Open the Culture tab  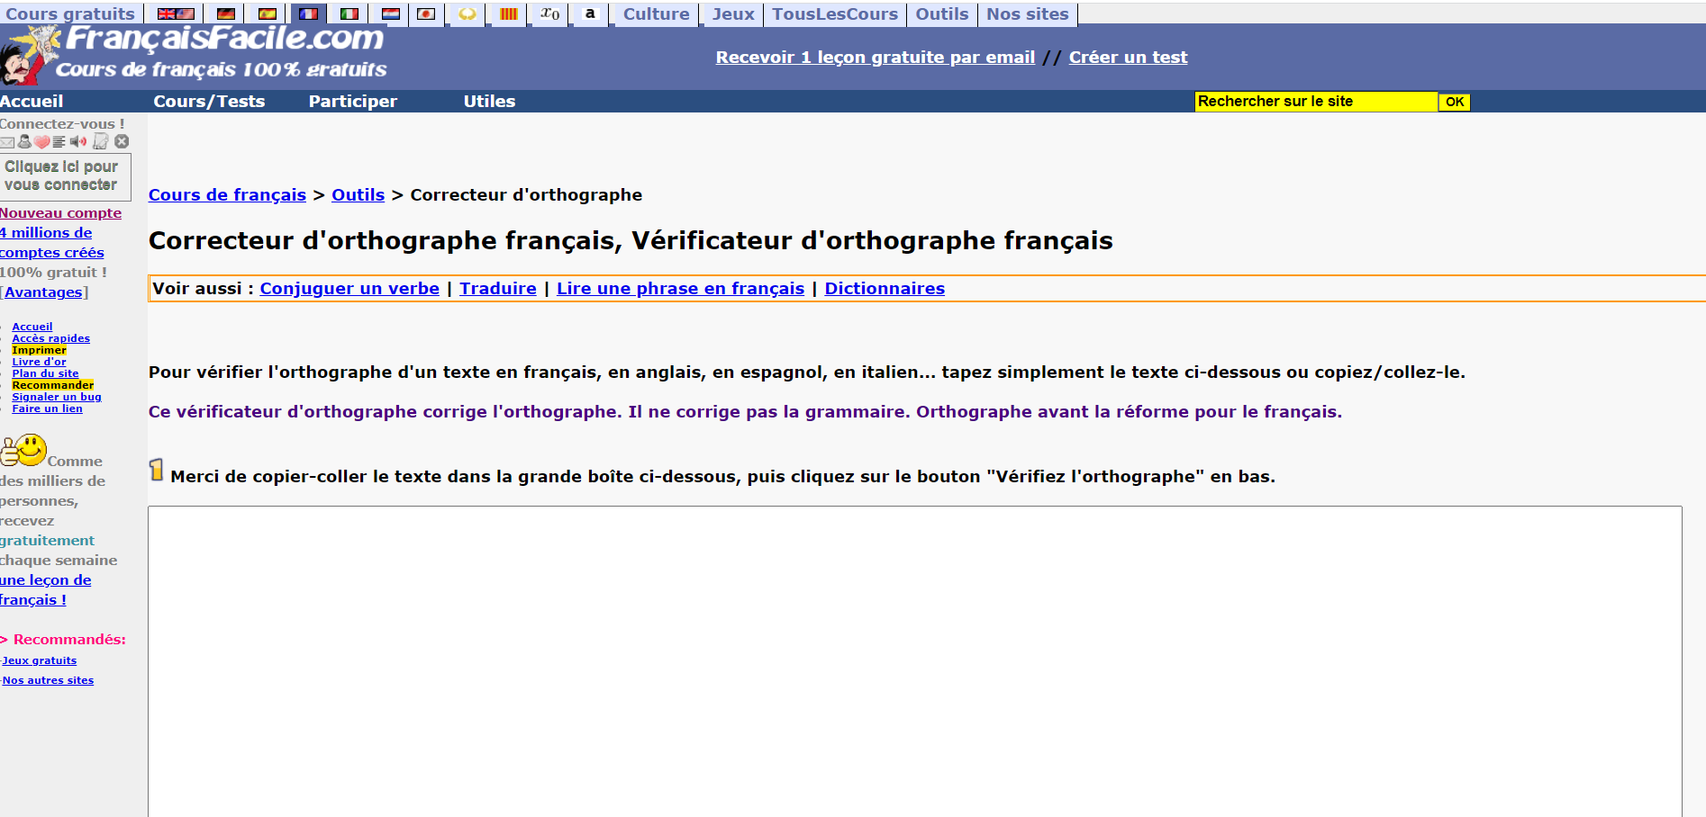tap(656, 14)
